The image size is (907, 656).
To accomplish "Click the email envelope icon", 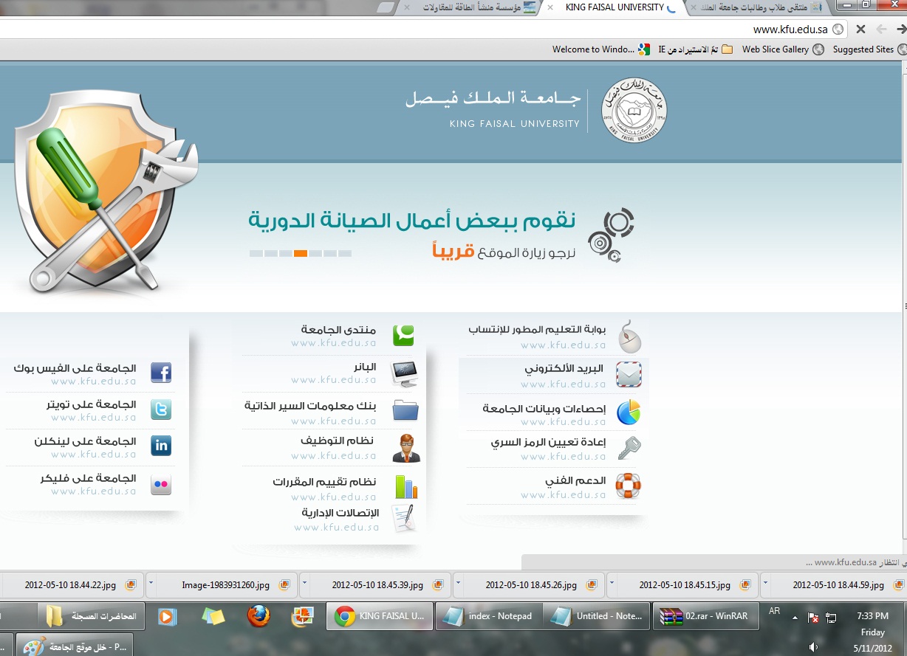I will [628, 375].
